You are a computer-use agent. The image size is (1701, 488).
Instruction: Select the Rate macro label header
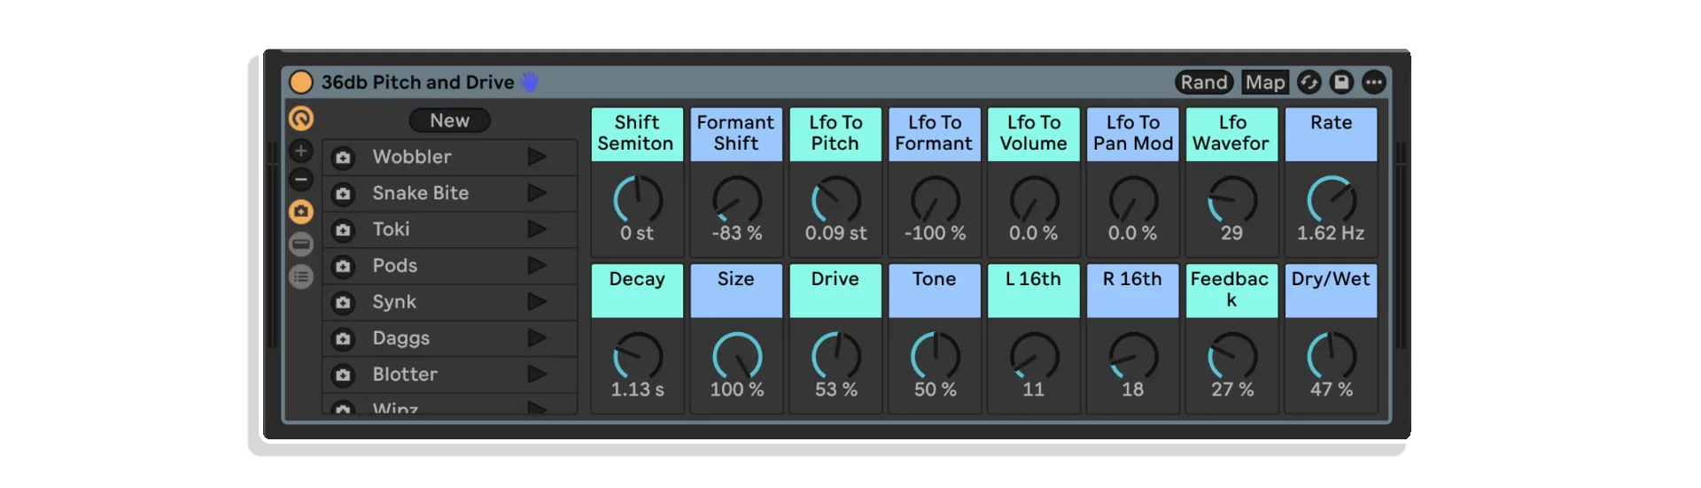[1332, 134]
